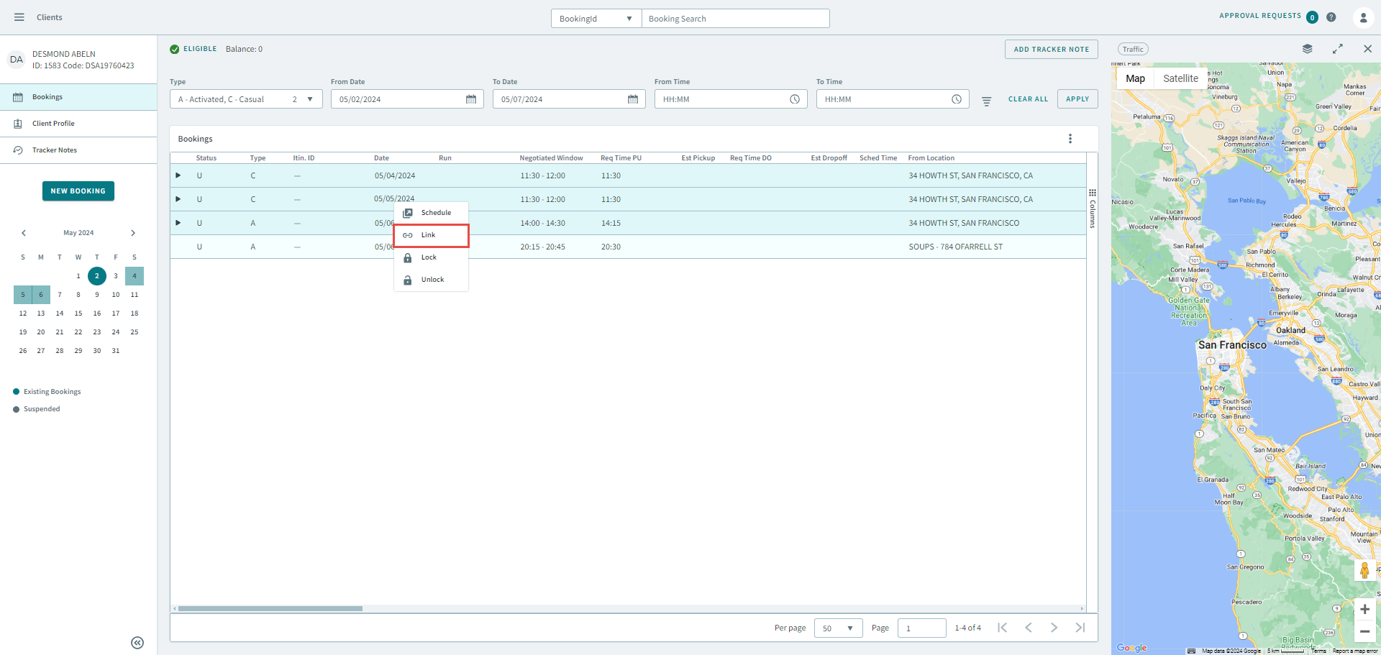Collapse the left sidebar panel
This screenshot has width=1381, height=655.
tap(137, 643)
